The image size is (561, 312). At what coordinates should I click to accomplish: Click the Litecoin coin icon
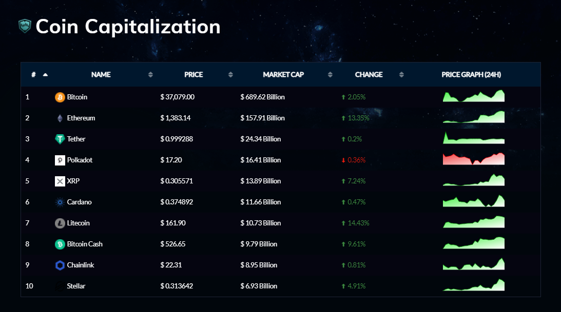coord(60,223)
